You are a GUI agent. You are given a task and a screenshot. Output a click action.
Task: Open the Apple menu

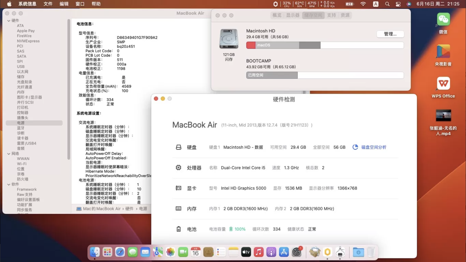point(9,4)
